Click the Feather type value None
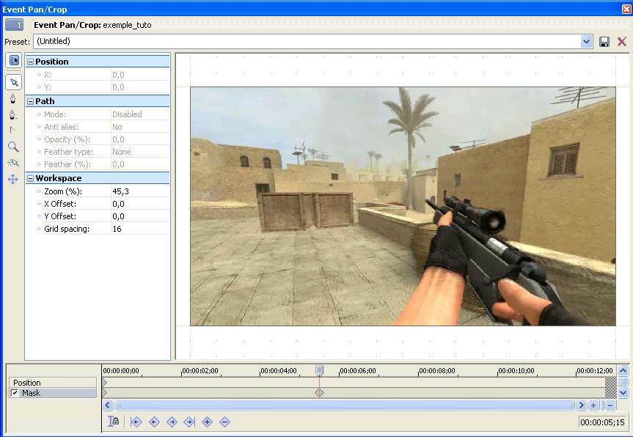This screenshot has width=633, height=437. coord(122,152)
